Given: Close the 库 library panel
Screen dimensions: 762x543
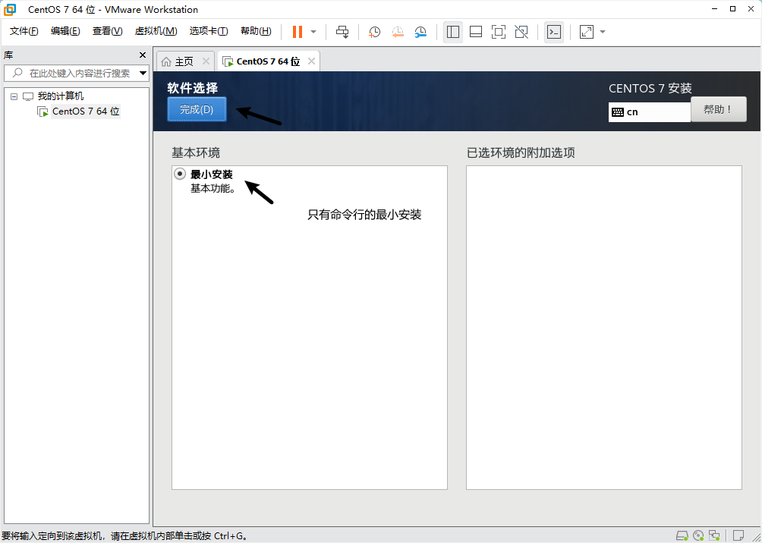Looking at the screenshot, I should point(143,55).
